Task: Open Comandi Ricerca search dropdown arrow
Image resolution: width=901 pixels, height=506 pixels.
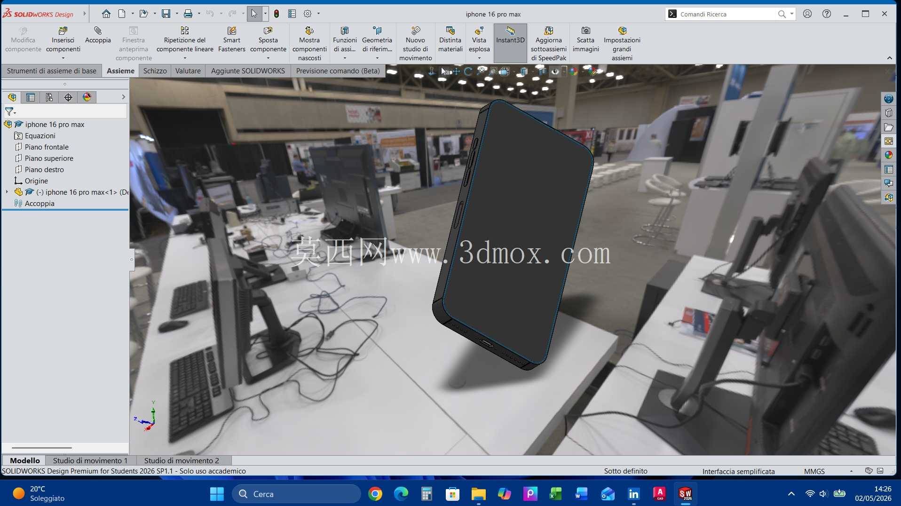Action: tap(792, 14)
